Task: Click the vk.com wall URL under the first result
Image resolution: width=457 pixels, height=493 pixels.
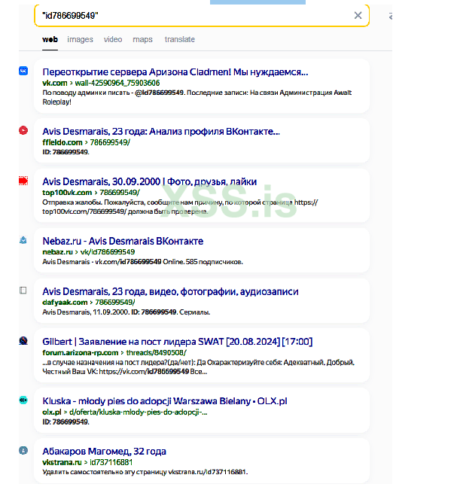Action: (101, 83)
